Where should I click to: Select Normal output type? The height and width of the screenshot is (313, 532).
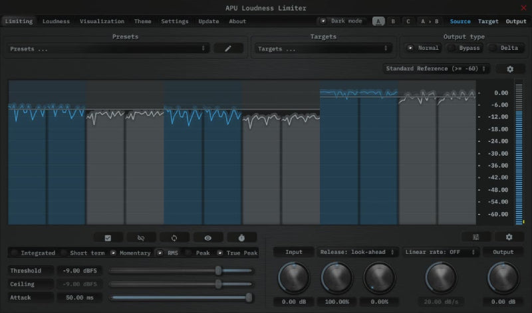coord(424,48)
